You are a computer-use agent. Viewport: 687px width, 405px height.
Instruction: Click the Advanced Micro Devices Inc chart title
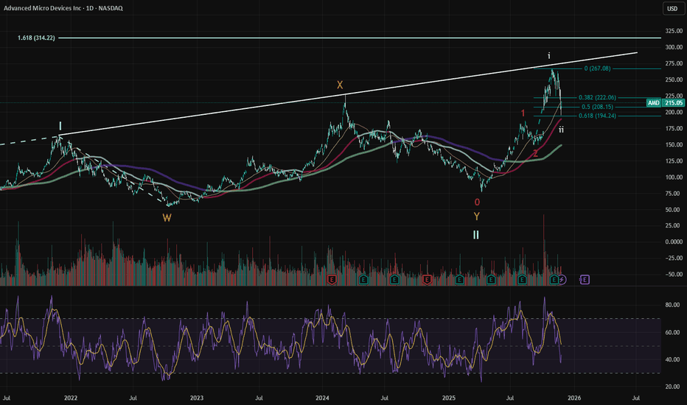pyautogui.click(x=52, y=9)
